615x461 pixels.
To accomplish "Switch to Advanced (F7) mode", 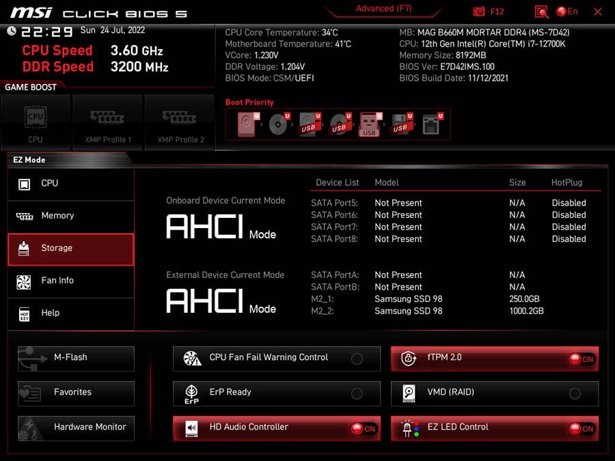I will [383, 9].
